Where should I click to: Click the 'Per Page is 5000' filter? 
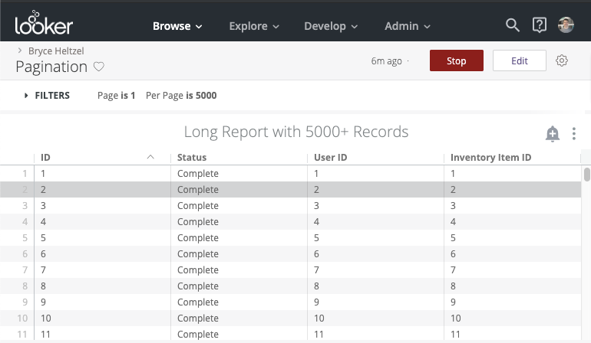181,96
